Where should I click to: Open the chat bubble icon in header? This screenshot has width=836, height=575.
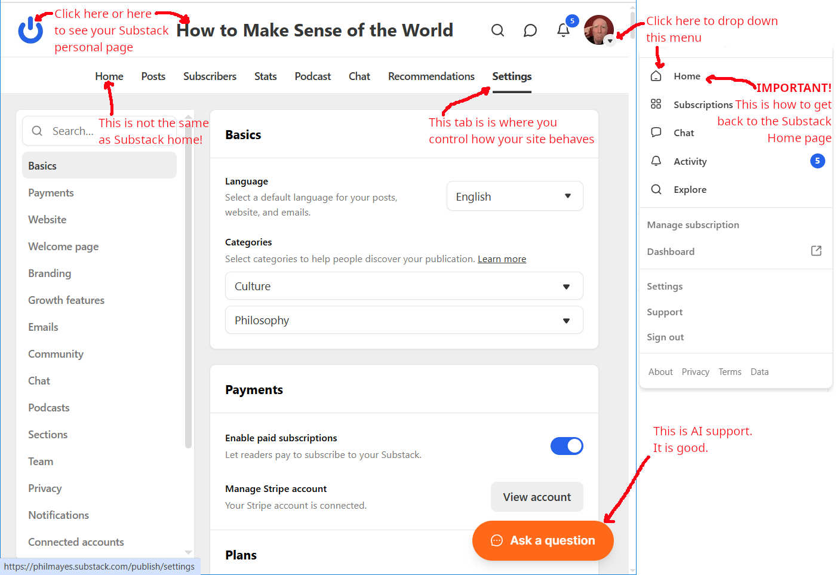click(x=530, y=30)
